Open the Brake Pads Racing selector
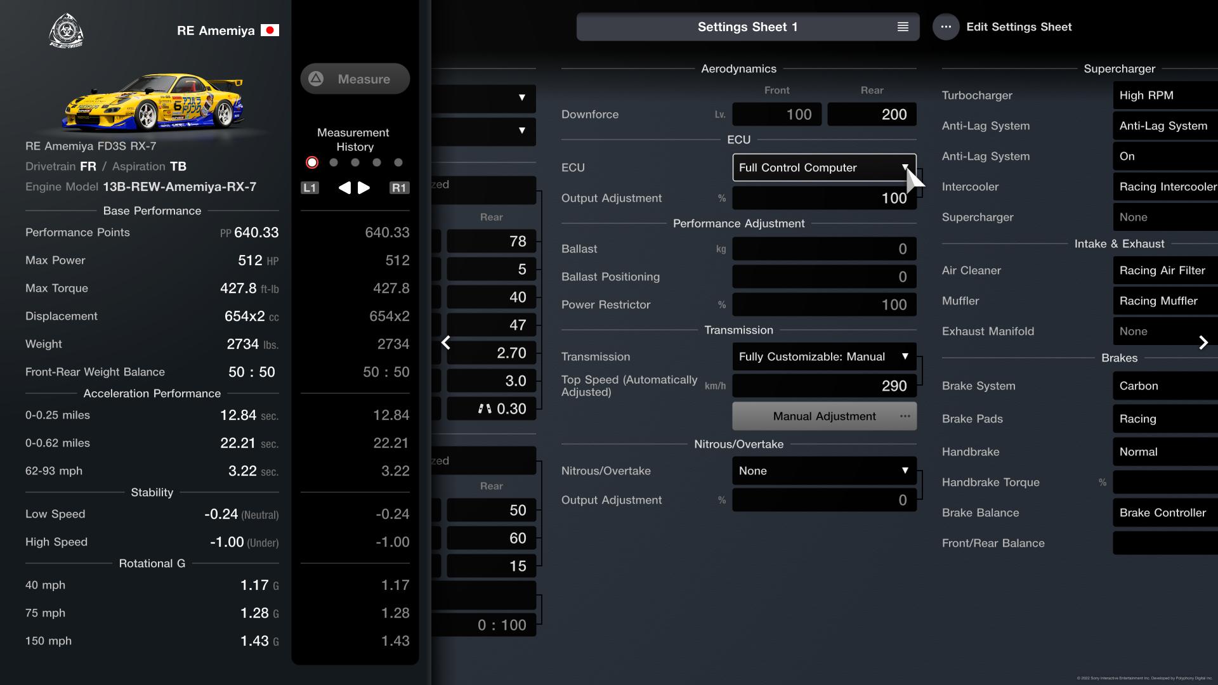The width and height of the screenshot is (1218, 685). point(1165,419)
